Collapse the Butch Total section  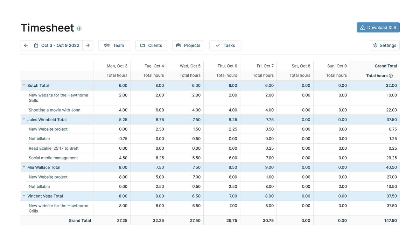click(x=24, y=85)
